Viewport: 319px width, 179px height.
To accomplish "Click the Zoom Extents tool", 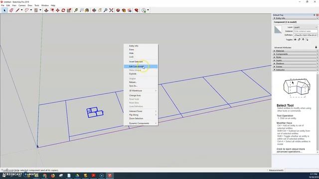I will point(111,10).
